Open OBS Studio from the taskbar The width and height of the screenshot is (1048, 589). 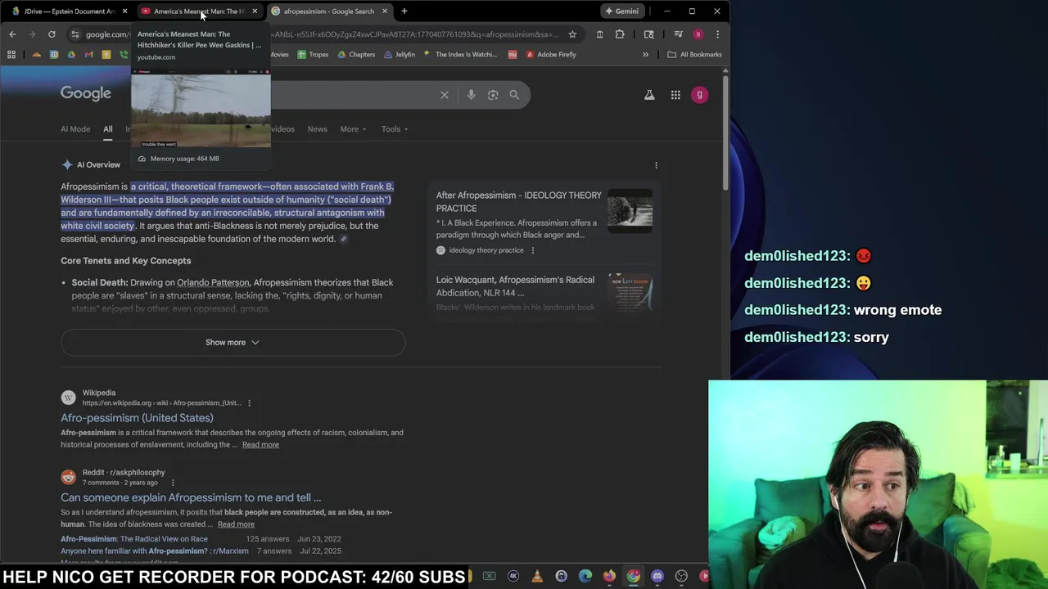(681, 576)
